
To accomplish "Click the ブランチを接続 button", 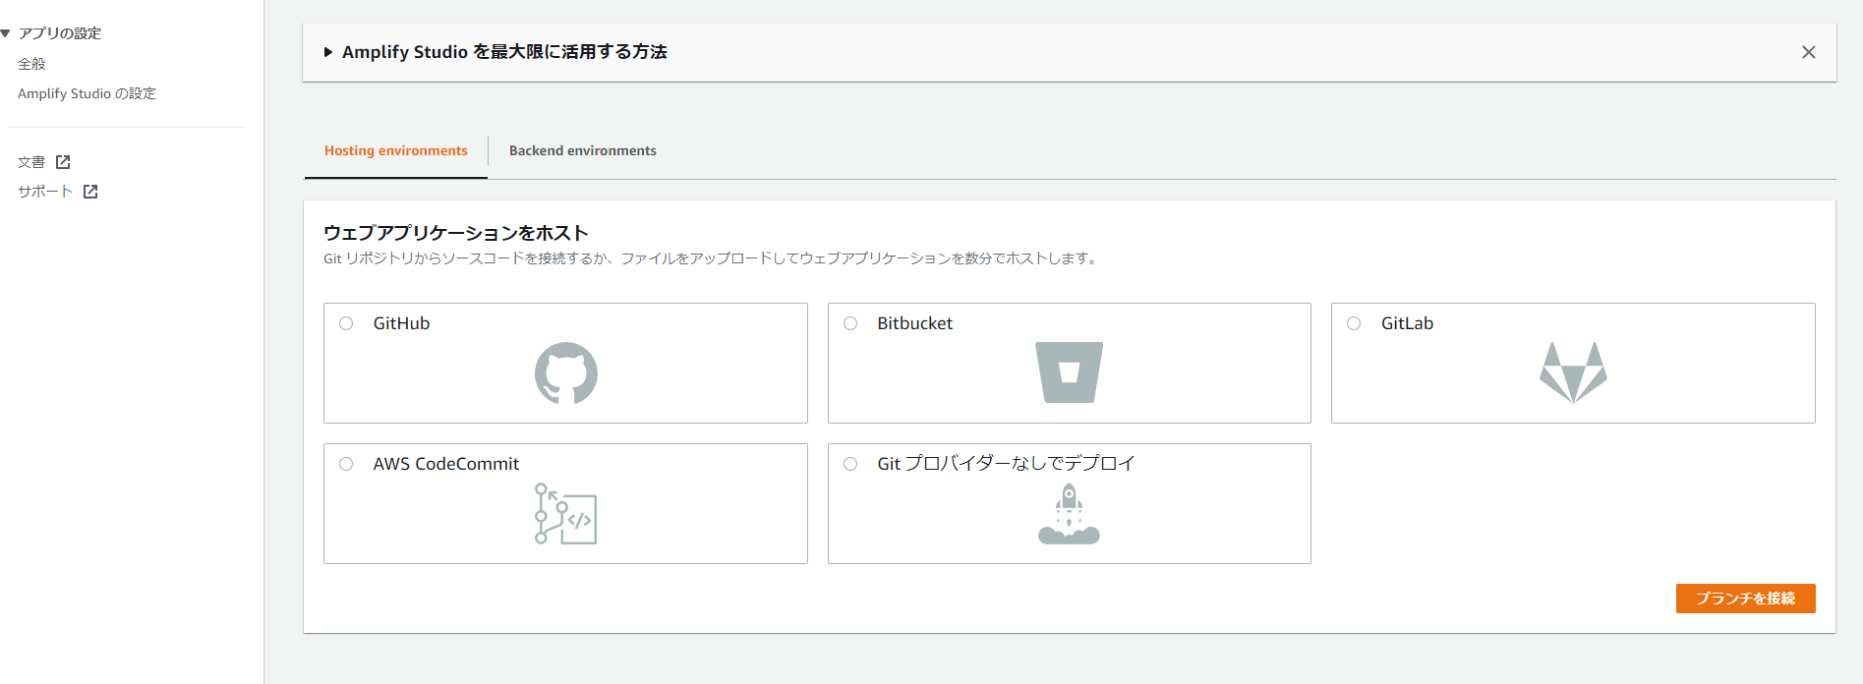I will coord(1745,598).
